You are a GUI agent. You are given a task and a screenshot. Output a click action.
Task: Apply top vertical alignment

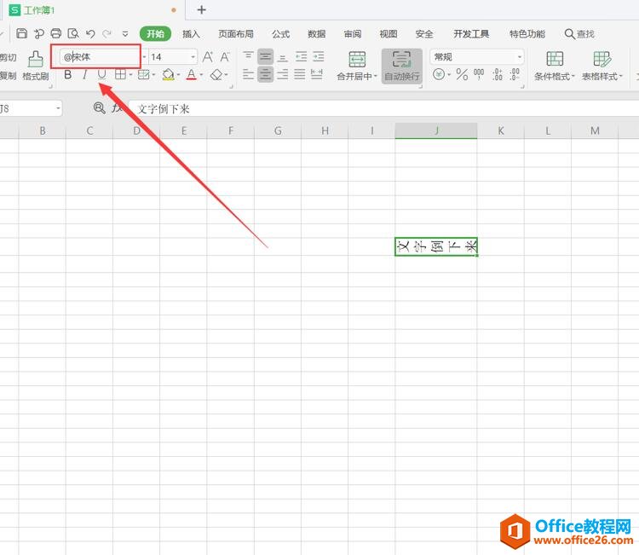pyautogui.click(x=248, y=56)
